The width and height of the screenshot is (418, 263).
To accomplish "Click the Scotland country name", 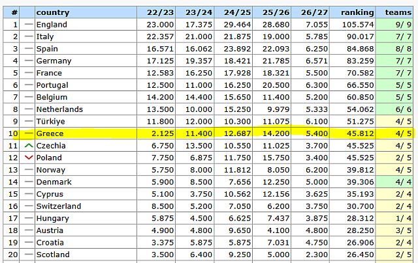I will click(x=53, y=255).
